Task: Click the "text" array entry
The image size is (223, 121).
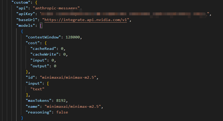Action: [37, 89]
